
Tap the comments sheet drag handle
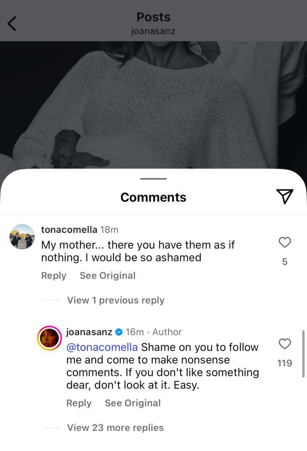tap(153, 179)
